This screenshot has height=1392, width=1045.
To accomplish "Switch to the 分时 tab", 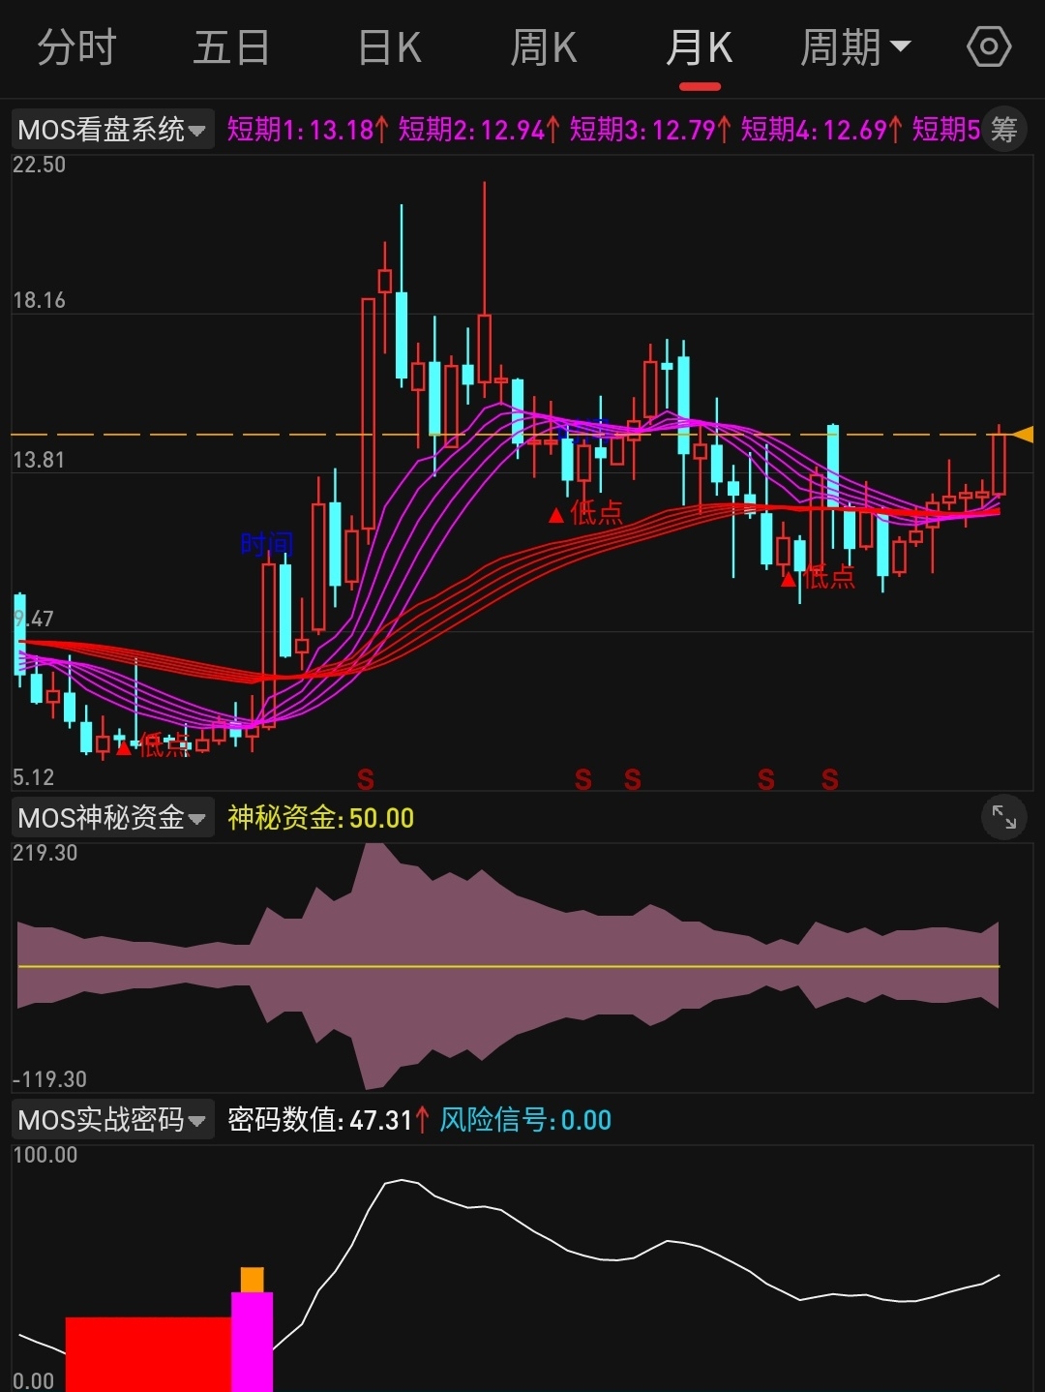I will pos(76,47).
